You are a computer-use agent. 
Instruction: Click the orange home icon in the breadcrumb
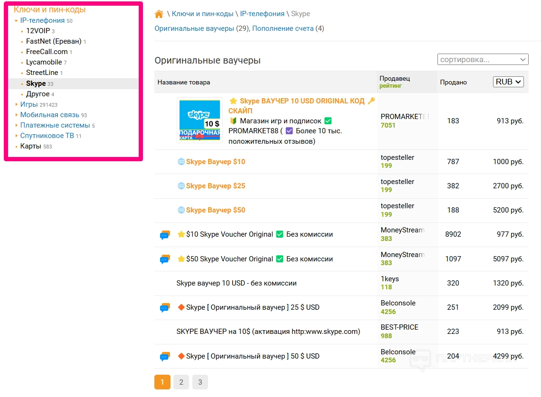tap(159, 14)
